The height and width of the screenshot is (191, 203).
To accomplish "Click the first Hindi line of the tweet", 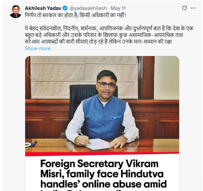I will 76,16.
